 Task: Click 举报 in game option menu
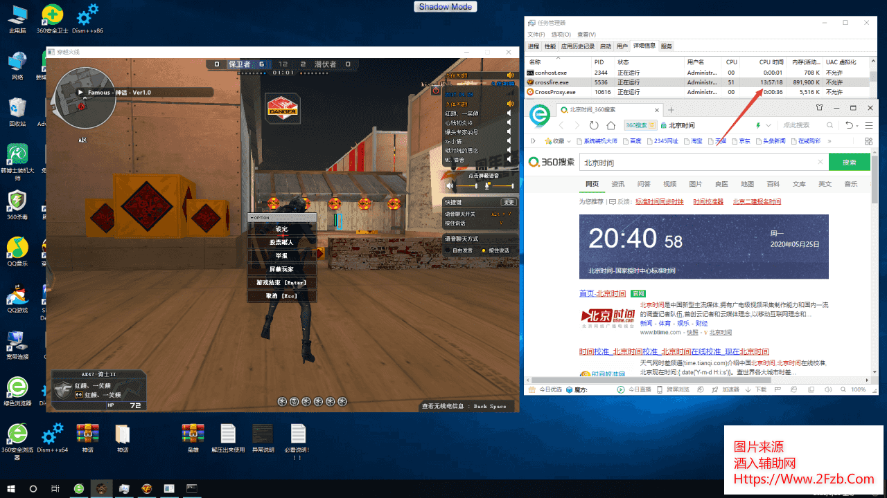tap(281, 256)
